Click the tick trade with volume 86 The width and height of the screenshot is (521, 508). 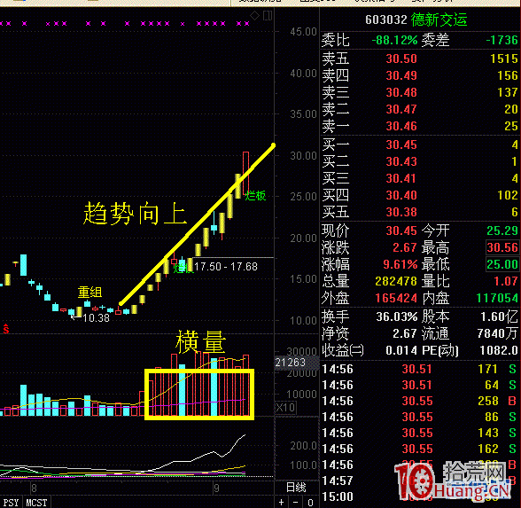(492, 417)
